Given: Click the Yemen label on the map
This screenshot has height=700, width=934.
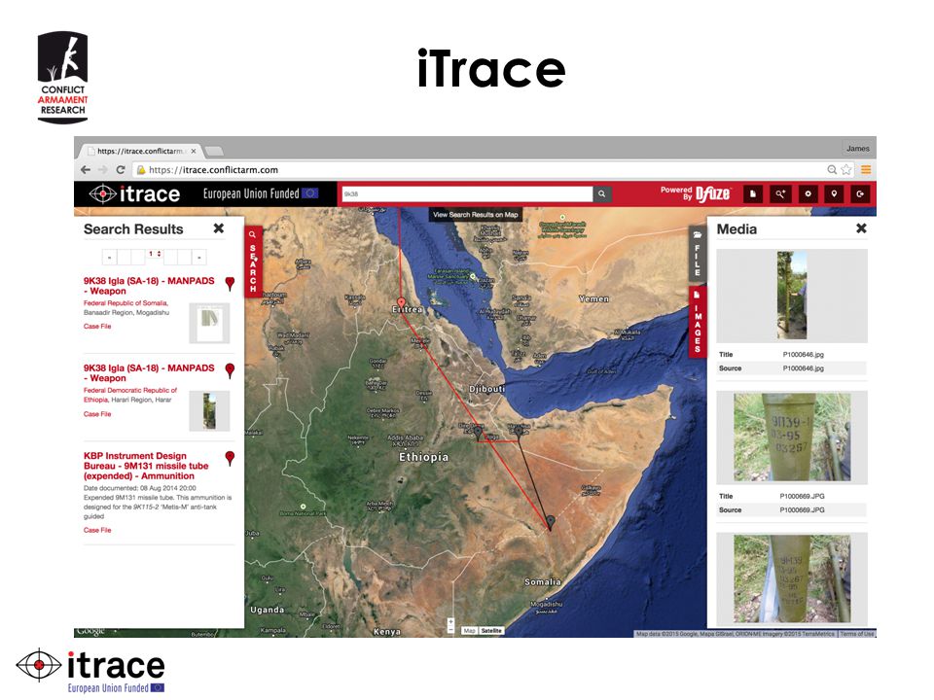Looking at the screenshot, I should coord(593,298).
